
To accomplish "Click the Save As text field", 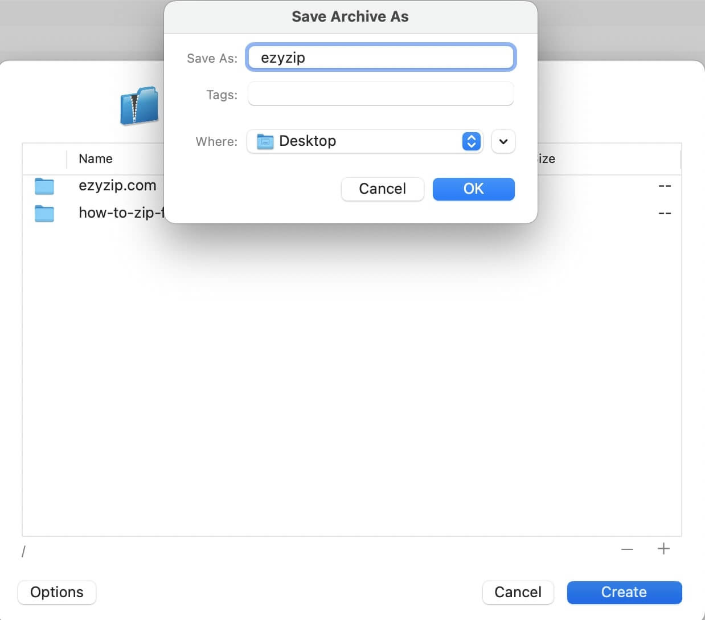I will [380, 57].
